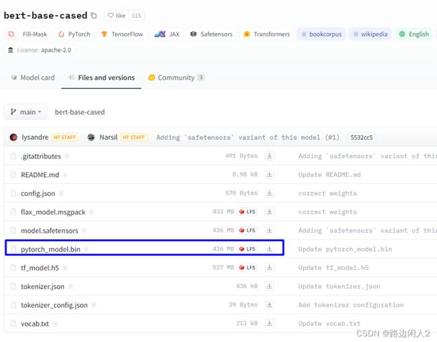Click the bert-base-cased breadcrumb path

click(x=80, y=112)
